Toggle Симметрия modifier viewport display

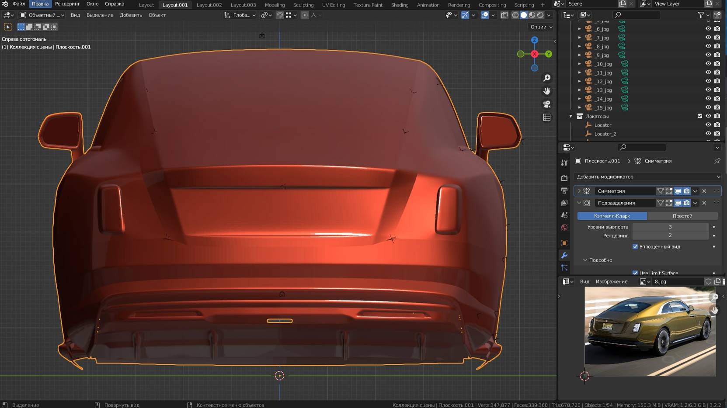(678, 191)
